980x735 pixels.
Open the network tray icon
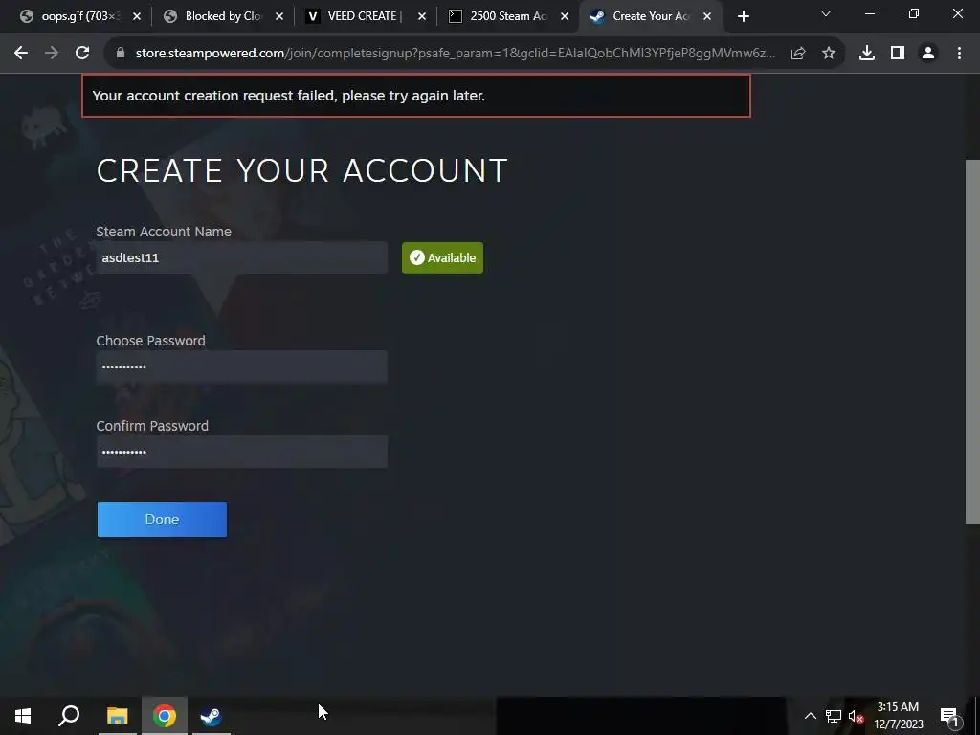[834, 716]
